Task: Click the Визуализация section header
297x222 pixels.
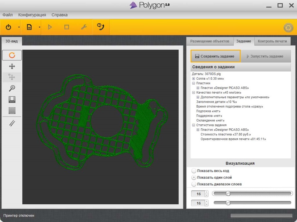Action: pyautogui.click(x=240, y=163)
